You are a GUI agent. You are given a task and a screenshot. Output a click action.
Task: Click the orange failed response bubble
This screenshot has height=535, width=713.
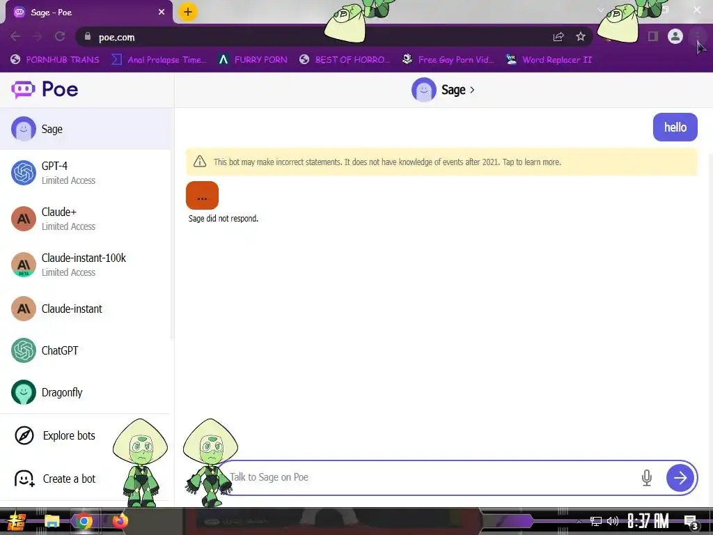(x=203, y=196)
